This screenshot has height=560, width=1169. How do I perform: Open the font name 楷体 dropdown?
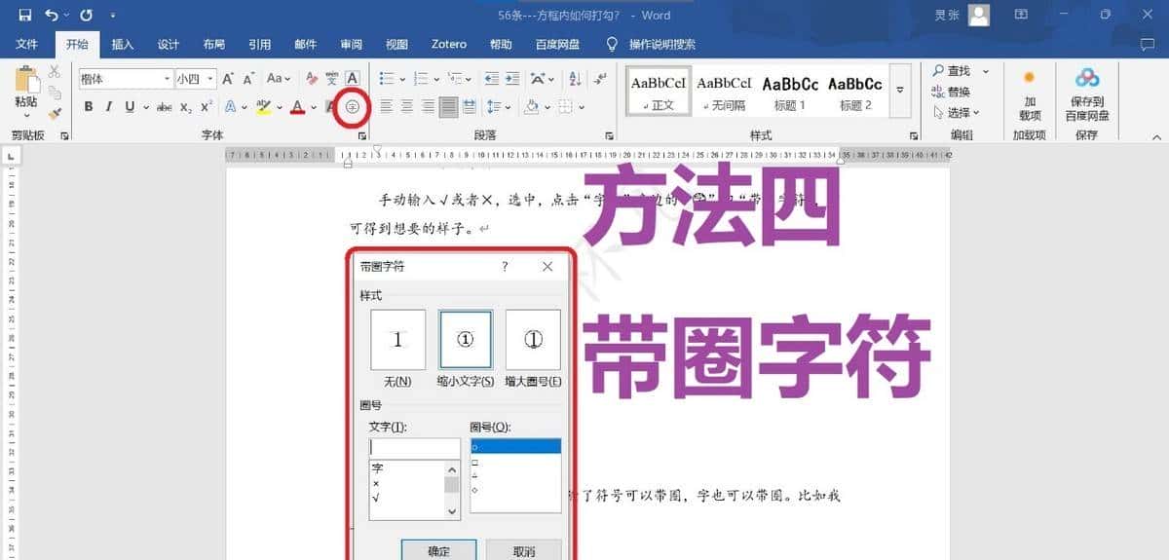point(168,79)
